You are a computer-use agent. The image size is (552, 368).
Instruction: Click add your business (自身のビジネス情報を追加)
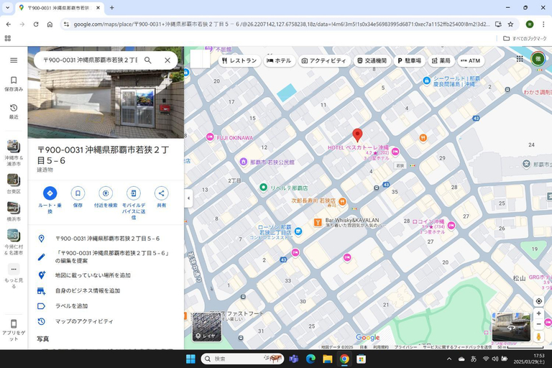pyautogui.click(x=106, y=290)
